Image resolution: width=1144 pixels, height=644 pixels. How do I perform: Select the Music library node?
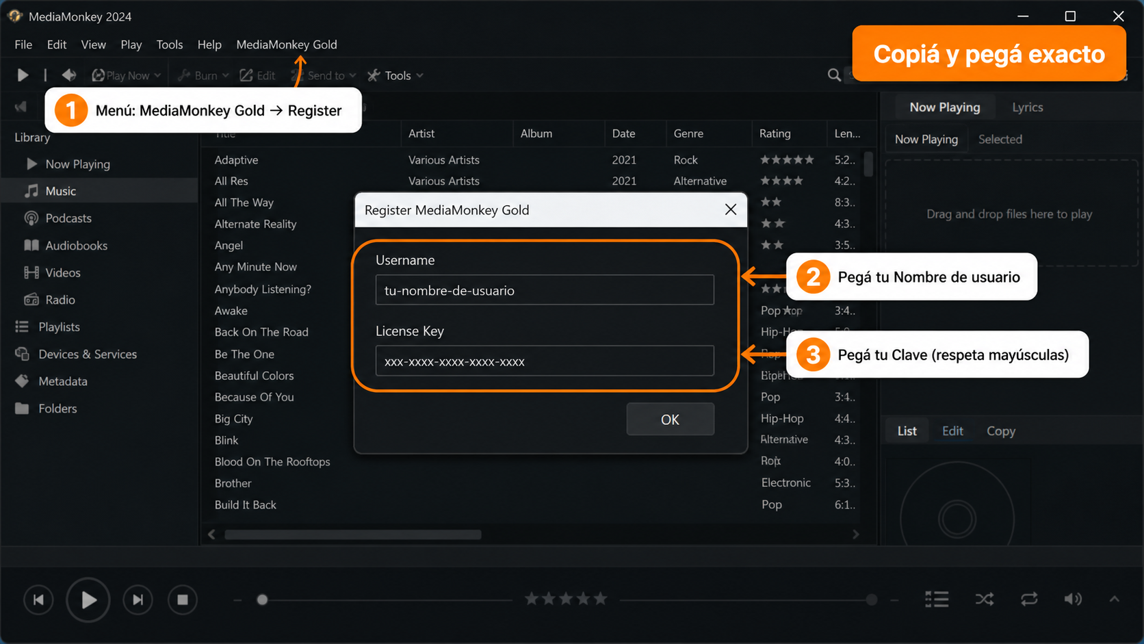(99, 191)
